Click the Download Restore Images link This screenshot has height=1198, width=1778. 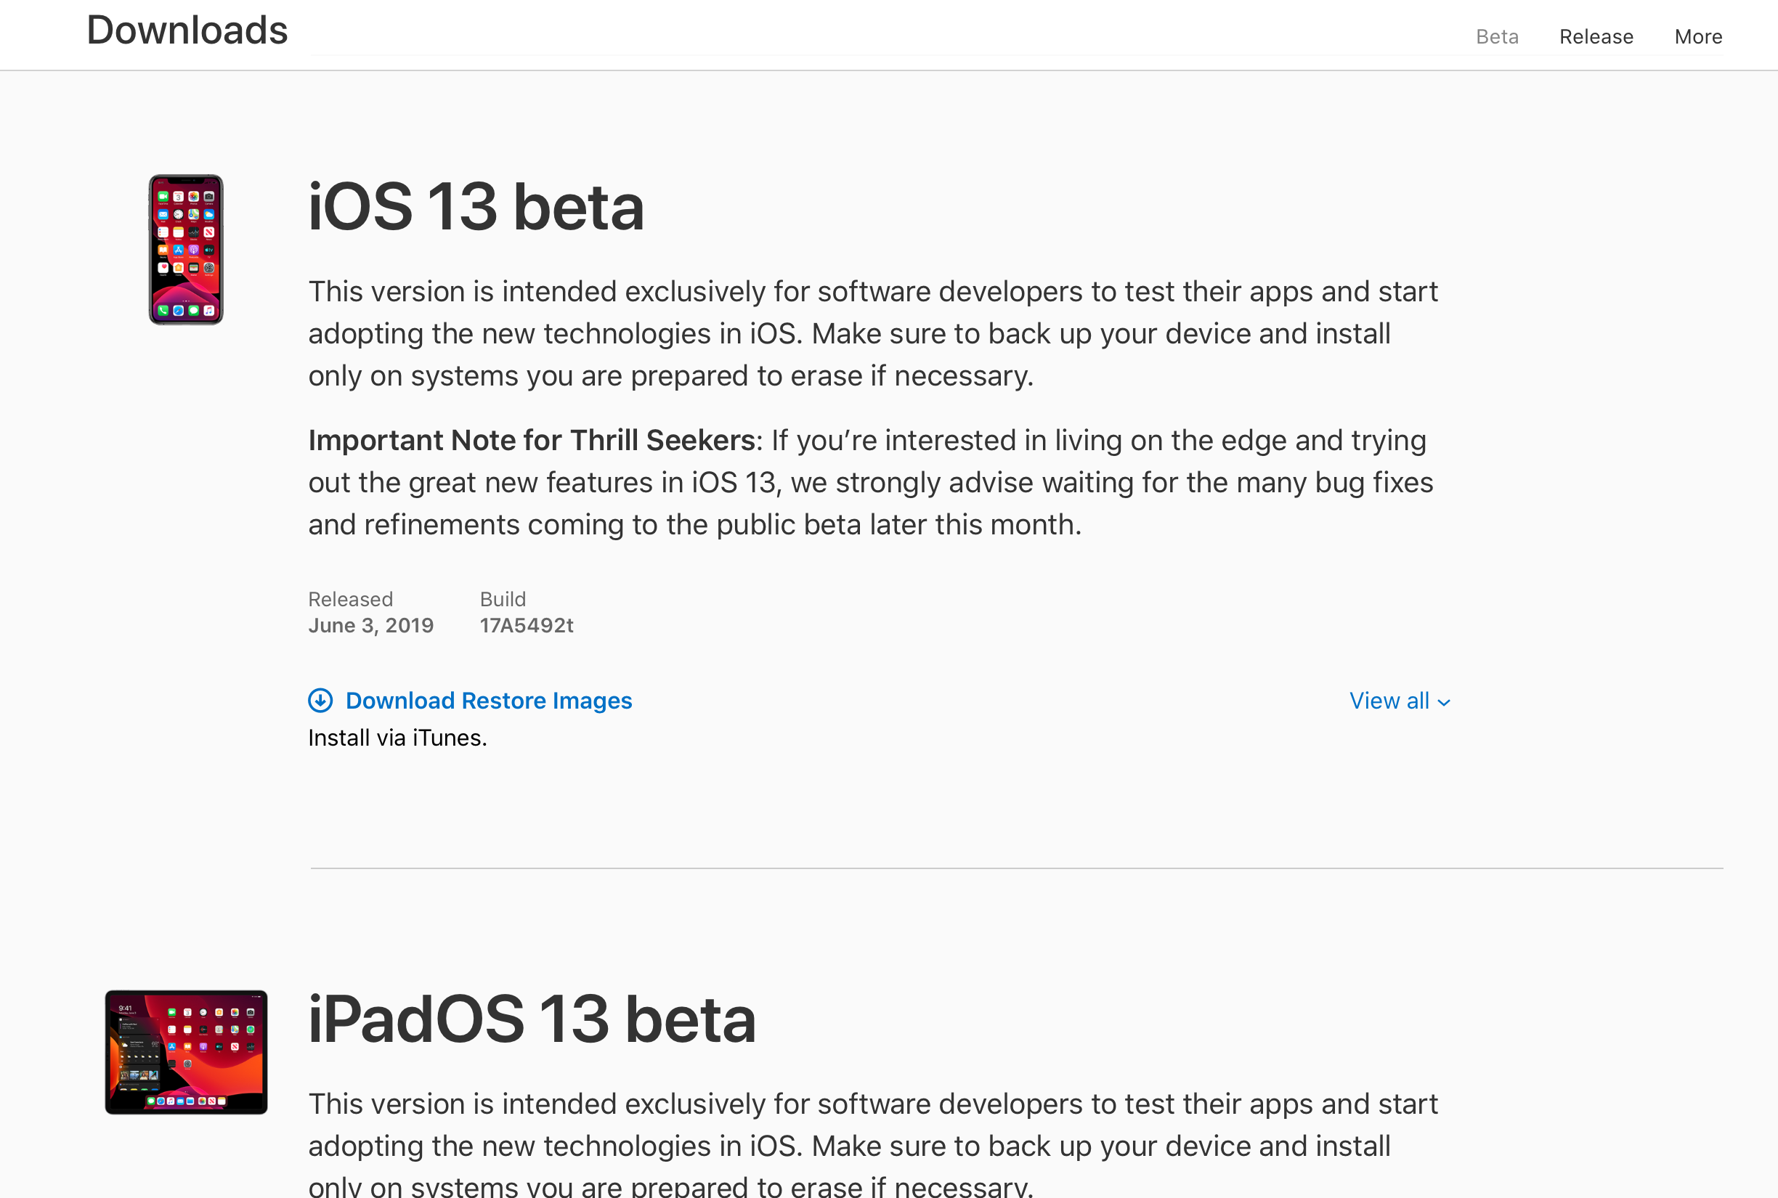[x=489, y=701]
